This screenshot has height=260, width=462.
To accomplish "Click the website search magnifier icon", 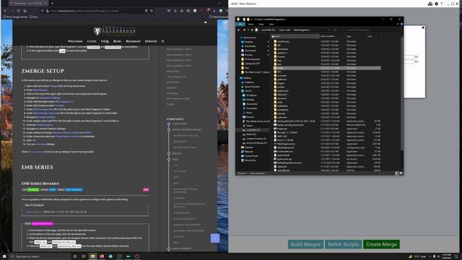I will [x=162, y=41].
